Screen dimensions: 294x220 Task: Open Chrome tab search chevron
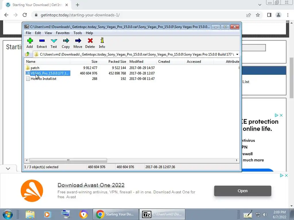[x=260, y=5]
